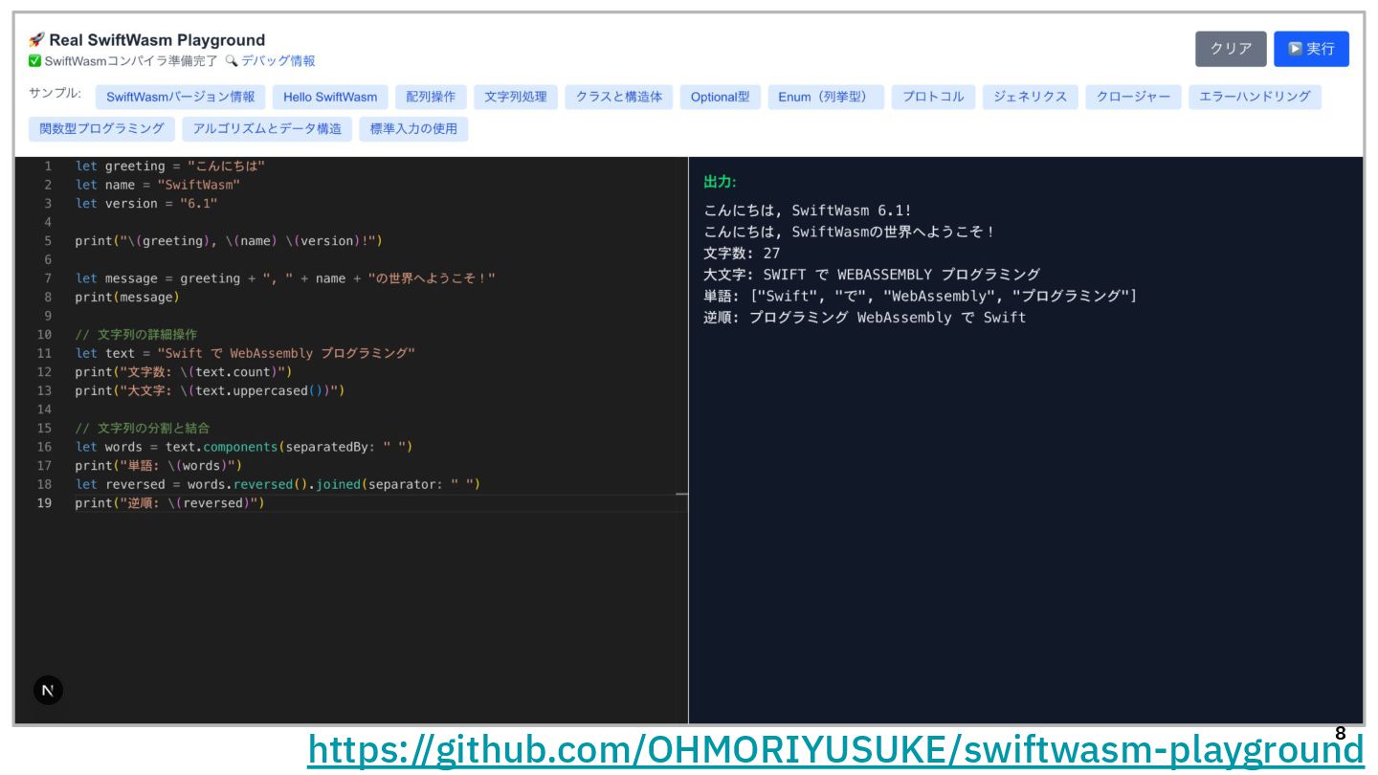Click 'print(message)' on line 8

point(127,297)
